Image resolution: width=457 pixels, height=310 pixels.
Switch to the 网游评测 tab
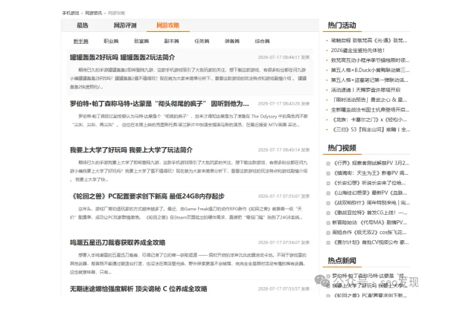coord(125,25)
